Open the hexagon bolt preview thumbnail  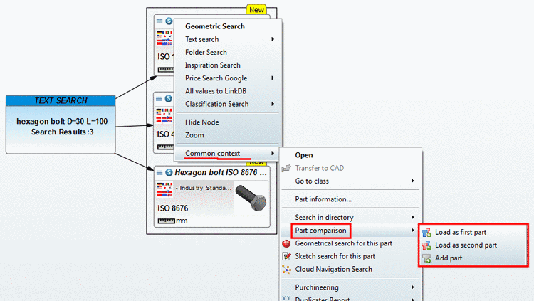point(251,198)
